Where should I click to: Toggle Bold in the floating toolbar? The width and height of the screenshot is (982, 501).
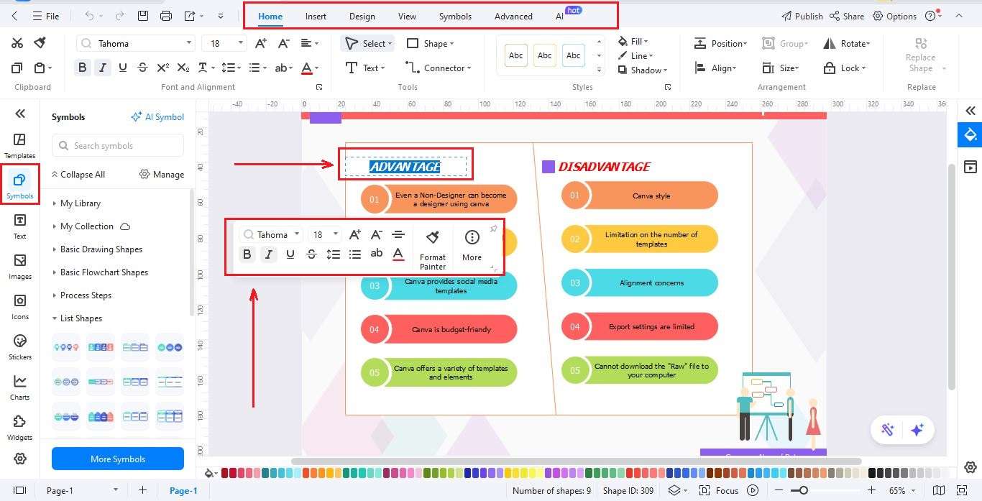(247, 254)
